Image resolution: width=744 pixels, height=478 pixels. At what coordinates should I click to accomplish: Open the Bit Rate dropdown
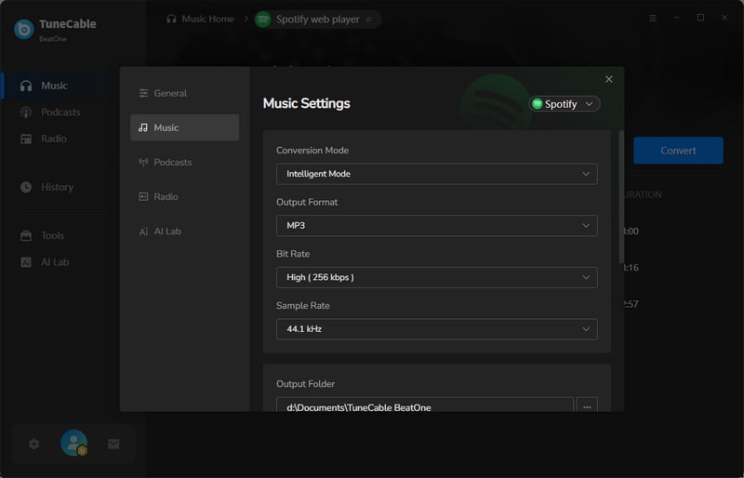(x=436, y=277)
